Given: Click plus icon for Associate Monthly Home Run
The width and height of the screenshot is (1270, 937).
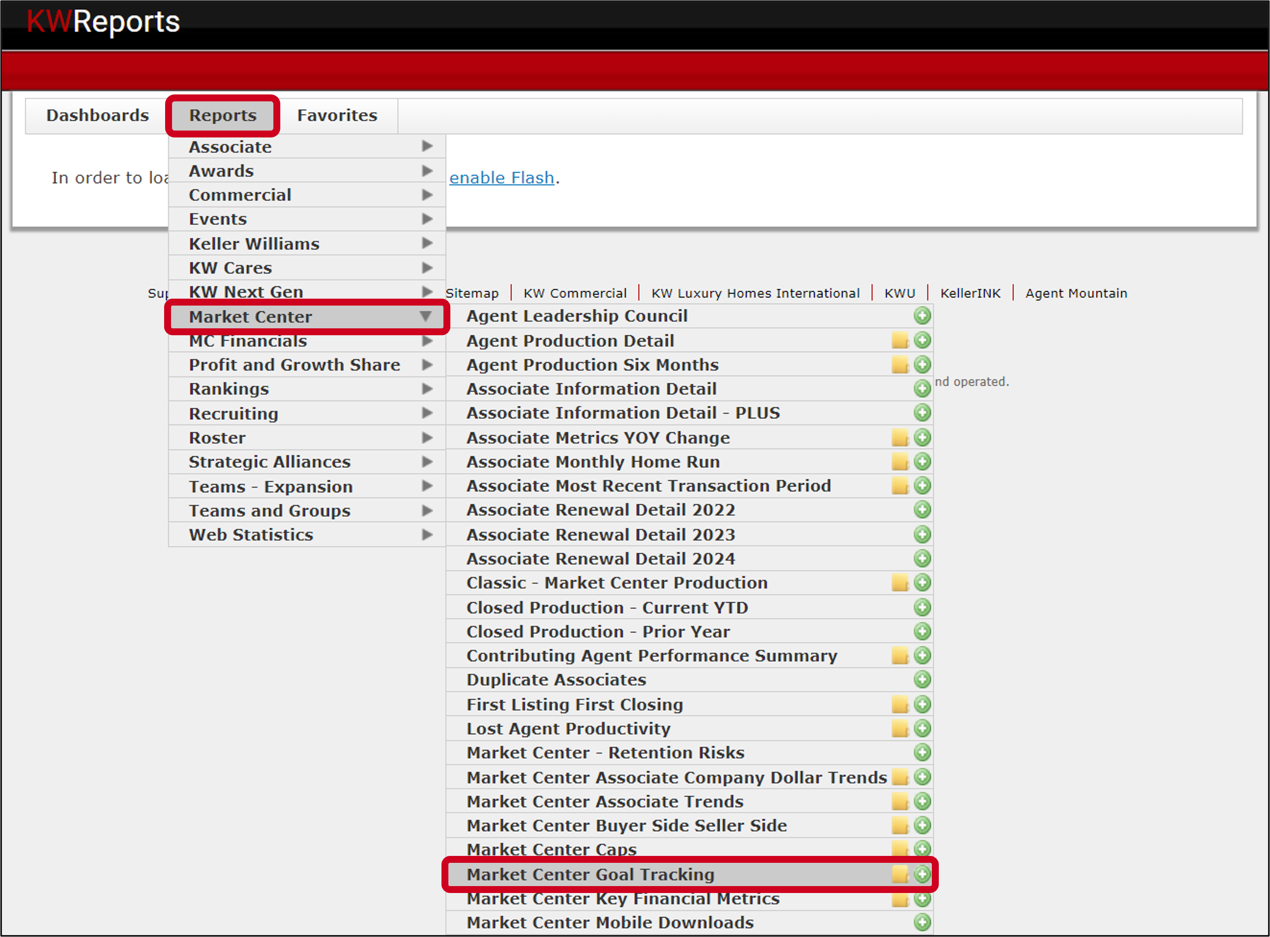Looking at the screenshot, I should (x=922, y=462).
